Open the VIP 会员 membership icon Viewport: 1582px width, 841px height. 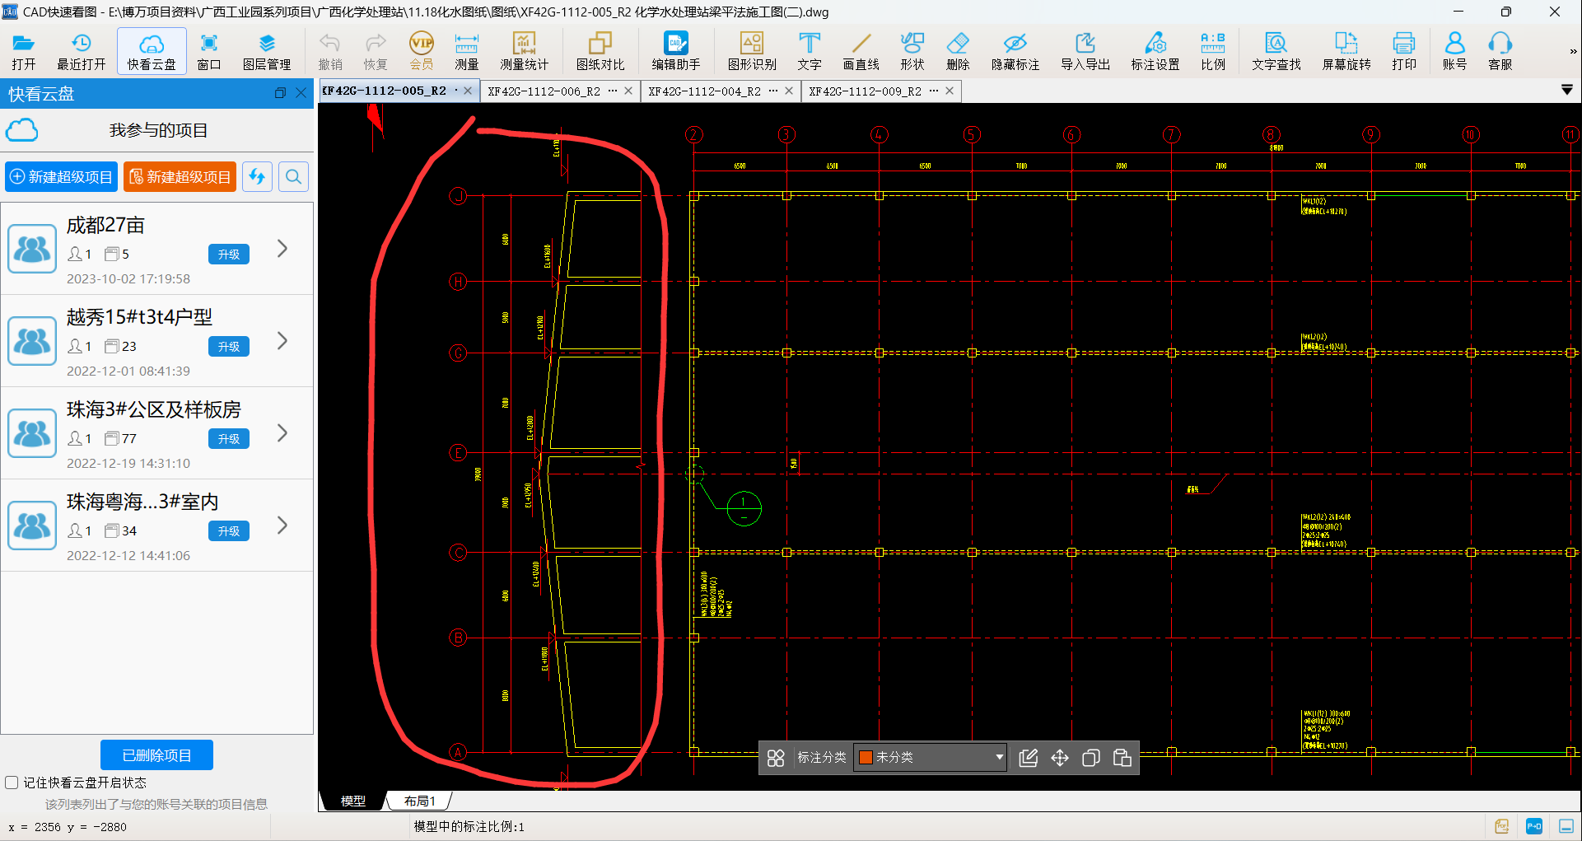(422, 51)
